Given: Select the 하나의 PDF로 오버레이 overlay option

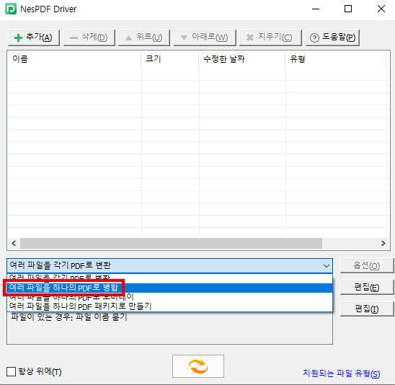Looking at the screenshot, I should coord(169,297).
